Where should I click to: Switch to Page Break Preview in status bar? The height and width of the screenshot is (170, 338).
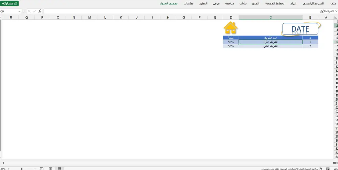coord(42,169)
